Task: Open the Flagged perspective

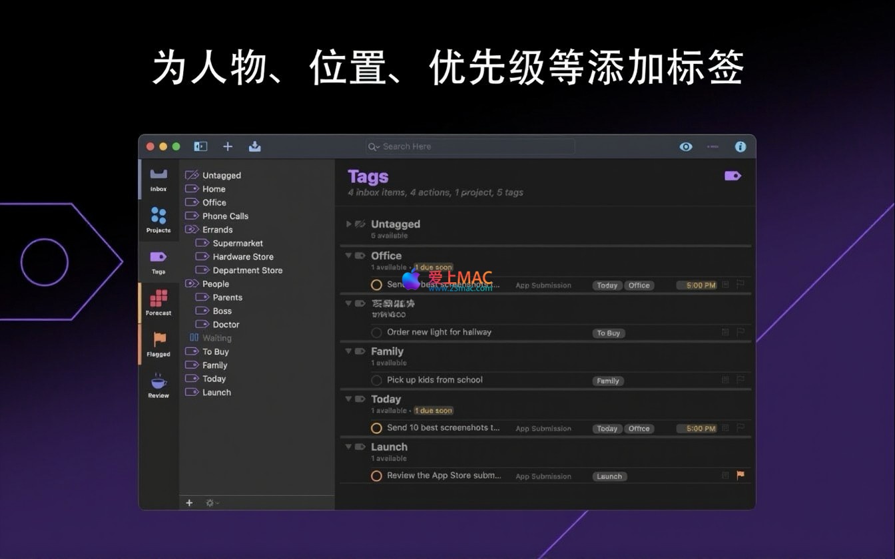Action: tap(158, 343)
